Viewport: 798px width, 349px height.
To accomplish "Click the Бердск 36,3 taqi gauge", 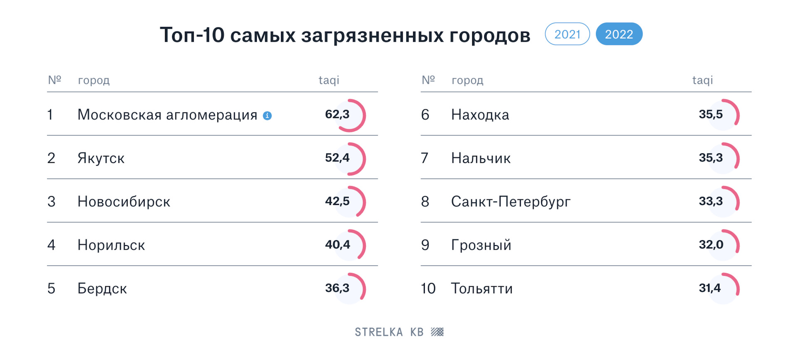I will (349, 288).
